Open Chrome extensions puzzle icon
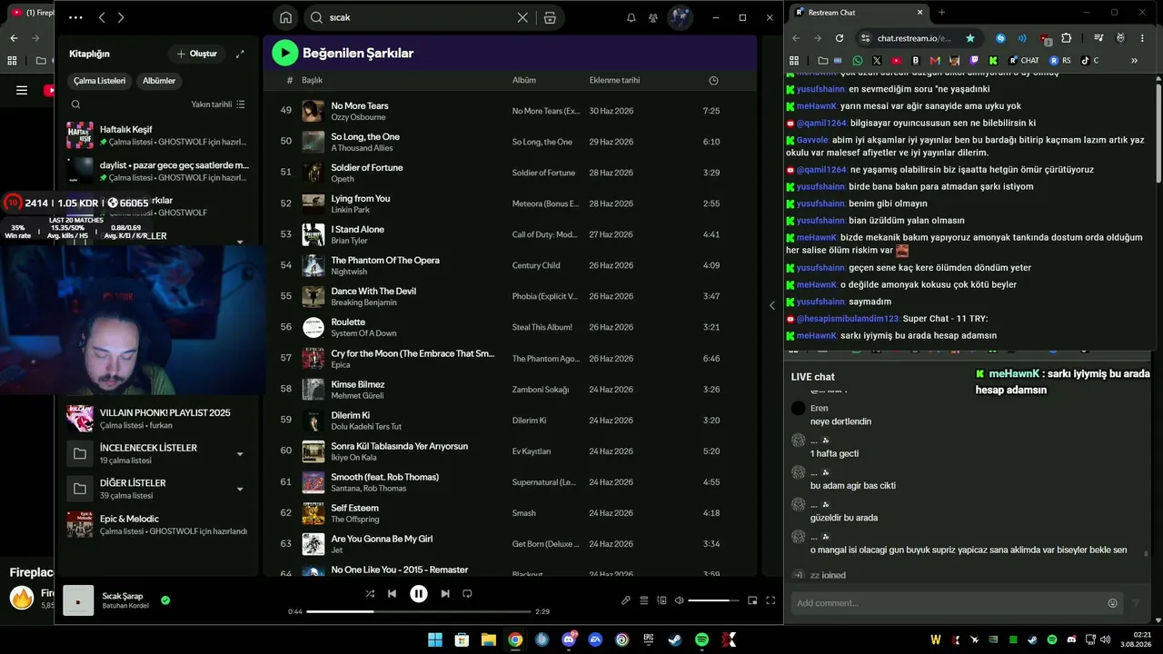 click(1067, 38)
